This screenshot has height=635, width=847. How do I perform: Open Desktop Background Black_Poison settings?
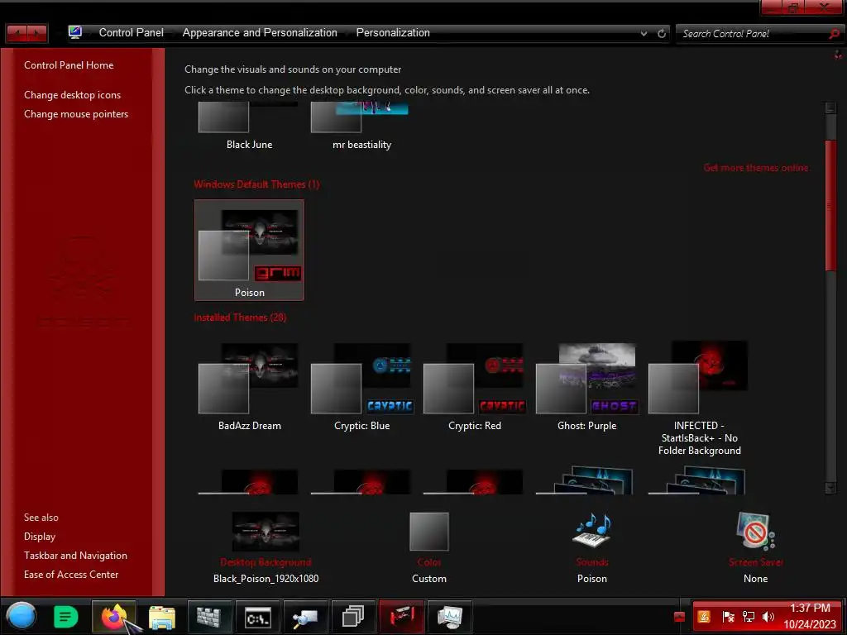tap(266, 548)
